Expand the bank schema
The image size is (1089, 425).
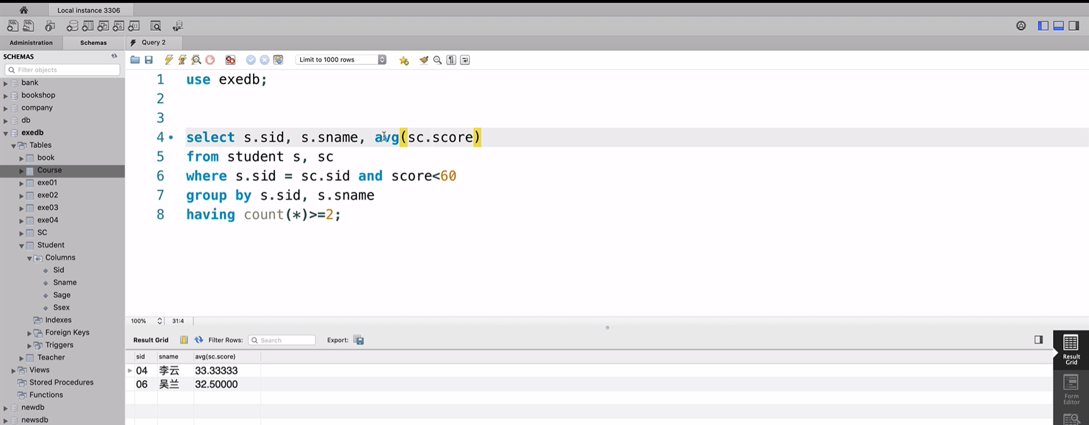6,83
